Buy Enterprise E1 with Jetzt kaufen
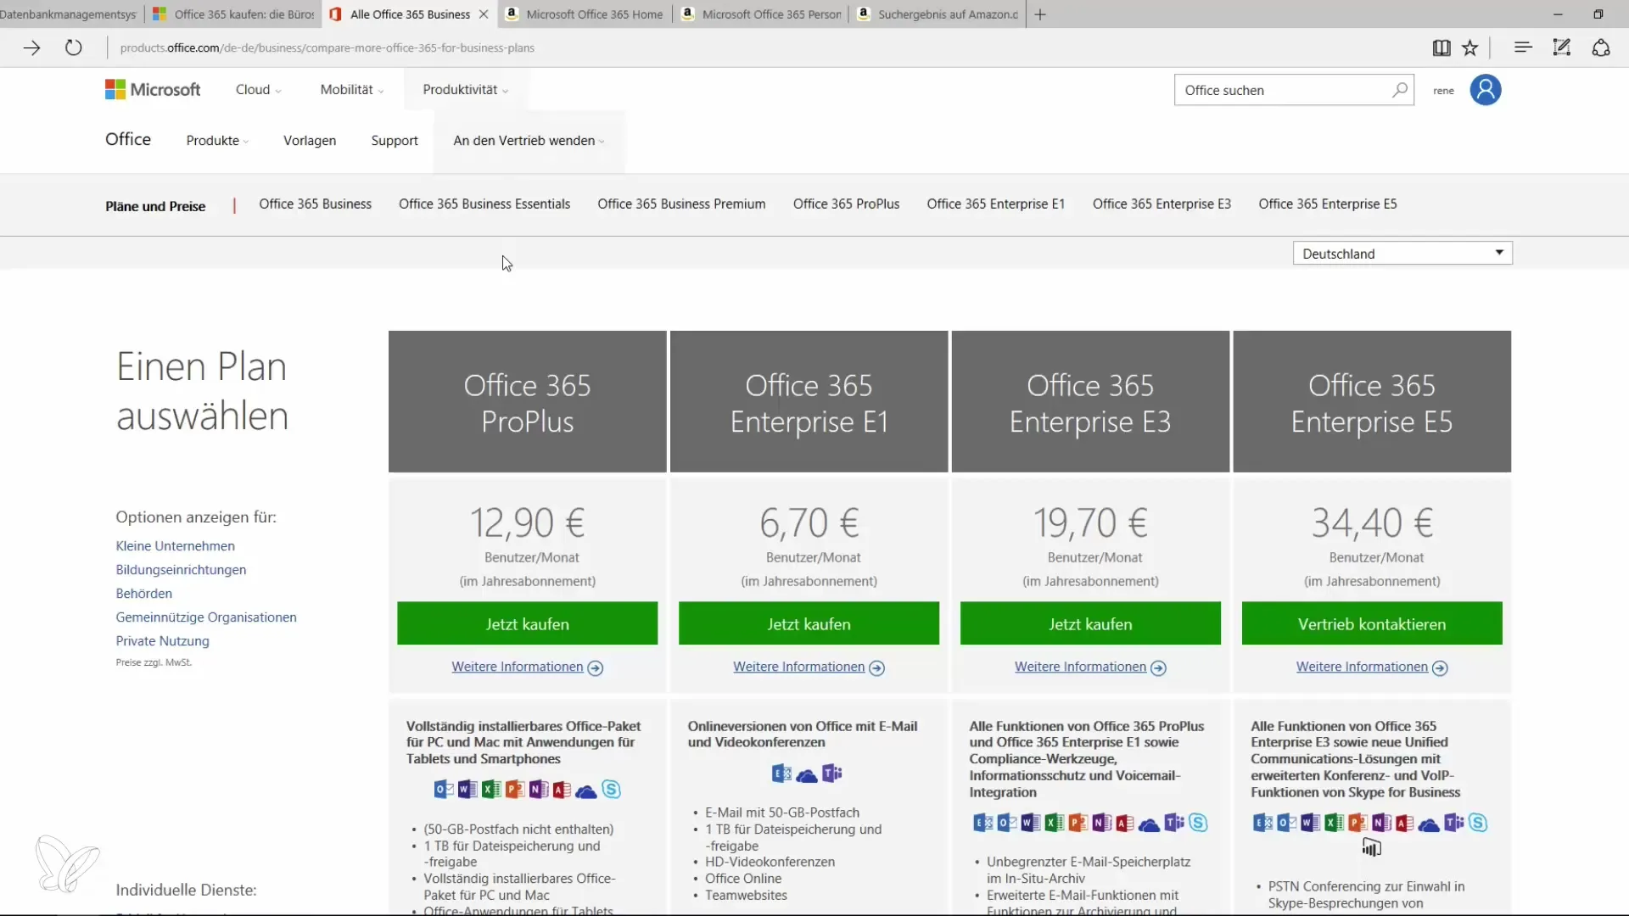This screenshot has height=916, width=1629. coord(809,623)
